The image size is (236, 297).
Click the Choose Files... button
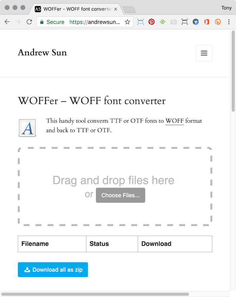pyautogui.click(x=120, y=195)
